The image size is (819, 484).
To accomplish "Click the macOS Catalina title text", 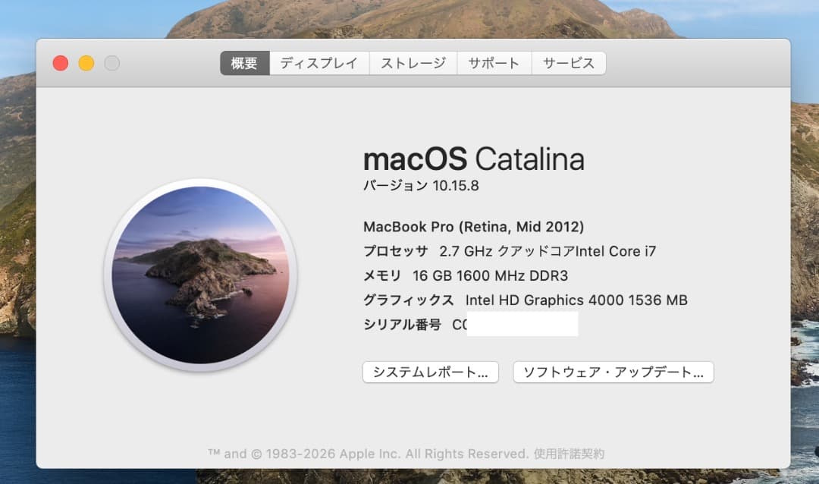I will [x=474, y=159].
